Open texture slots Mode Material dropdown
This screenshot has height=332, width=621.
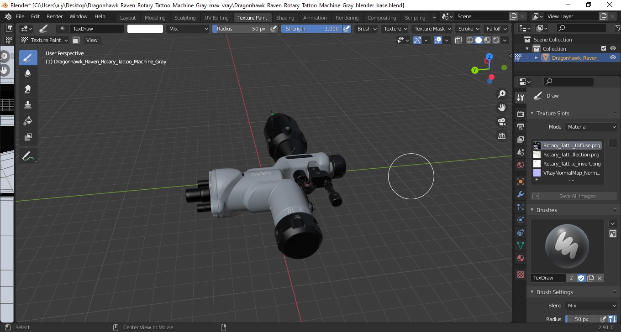click(591, 127)
